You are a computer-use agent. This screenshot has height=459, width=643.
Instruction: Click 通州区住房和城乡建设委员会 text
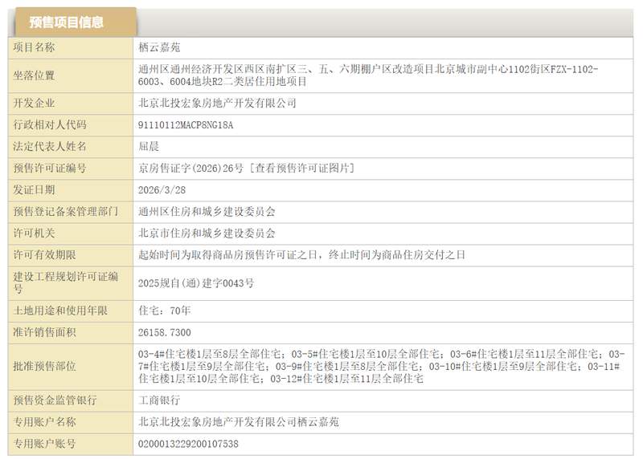[x=207, y=211]
